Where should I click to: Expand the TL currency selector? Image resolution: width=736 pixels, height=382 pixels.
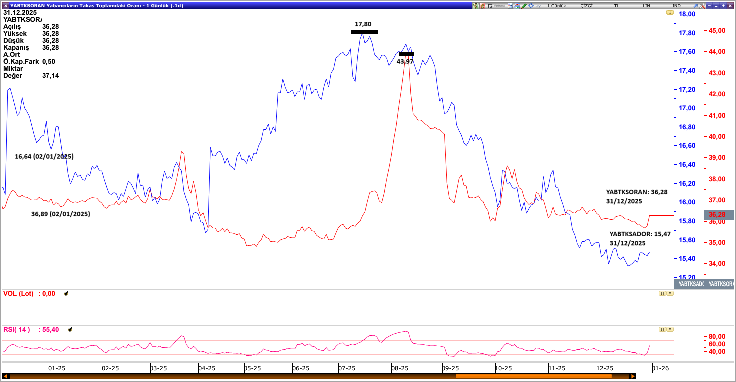pyautogui.click(x=616, y=6)
